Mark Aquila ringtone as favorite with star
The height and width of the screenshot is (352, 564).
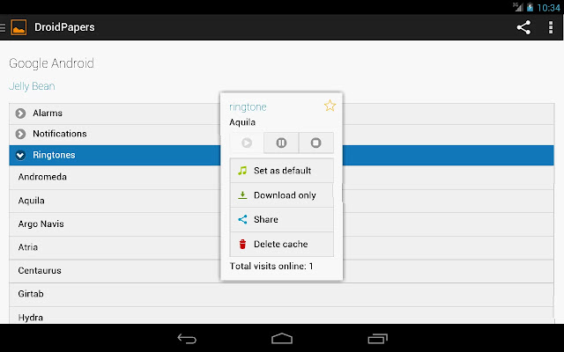pyautogui.click(x=330, y=106)
